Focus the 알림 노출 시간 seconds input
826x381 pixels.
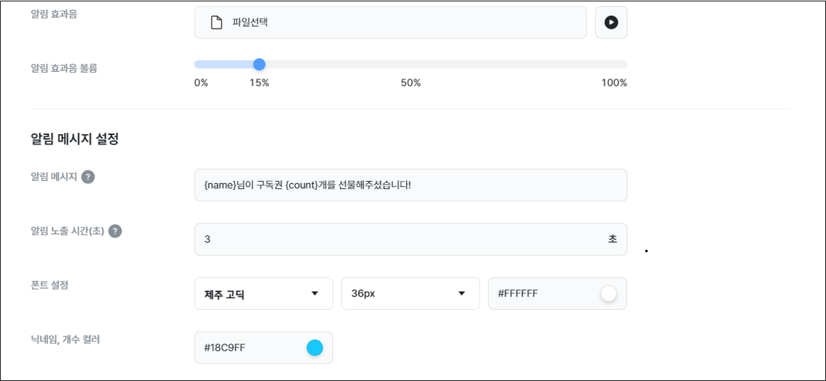tap(411, 239)
